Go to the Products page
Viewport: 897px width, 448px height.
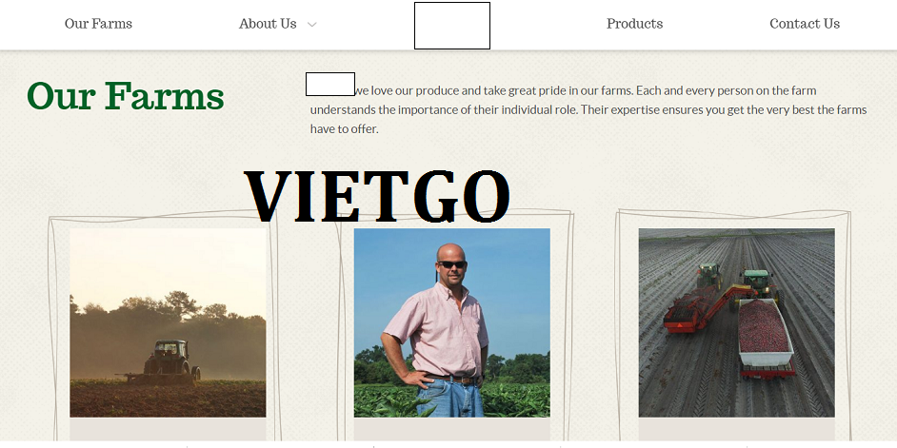click(x=634, y=24)
